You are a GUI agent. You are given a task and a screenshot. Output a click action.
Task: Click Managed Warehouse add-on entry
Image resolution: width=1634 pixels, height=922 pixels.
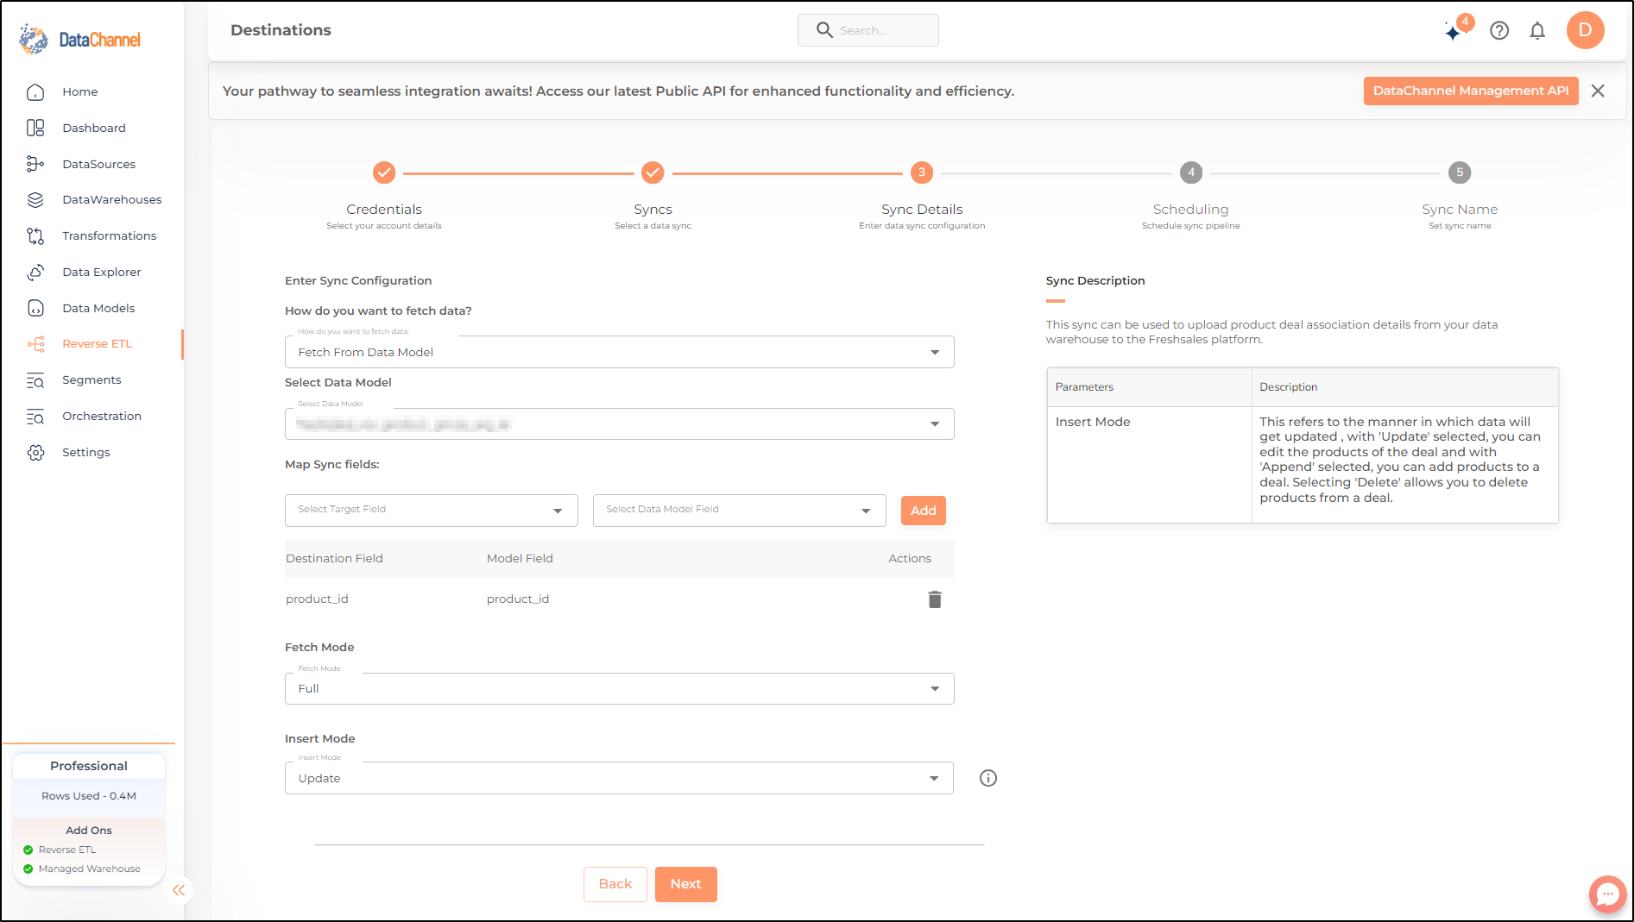coord(82,869)
